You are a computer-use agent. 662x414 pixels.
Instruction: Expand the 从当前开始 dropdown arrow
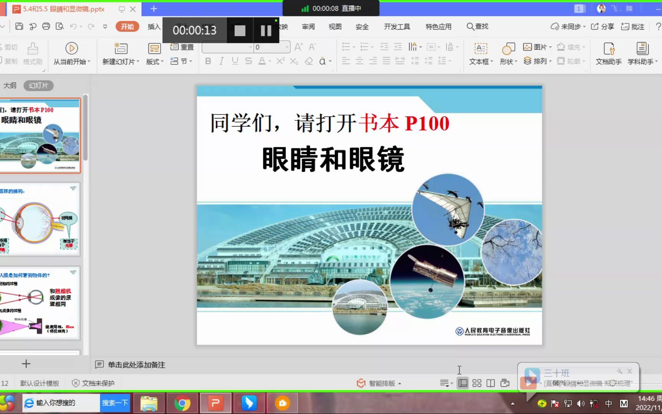click(x=89, y=61)
